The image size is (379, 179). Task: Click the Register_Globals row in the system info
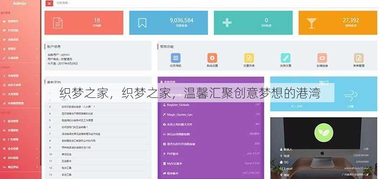click(x=211, y=105)
